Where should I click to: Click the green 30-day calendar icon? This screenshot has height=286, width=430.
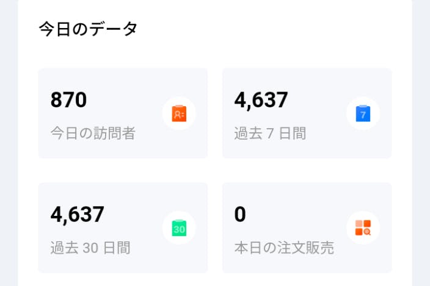[x=179, y=228]
